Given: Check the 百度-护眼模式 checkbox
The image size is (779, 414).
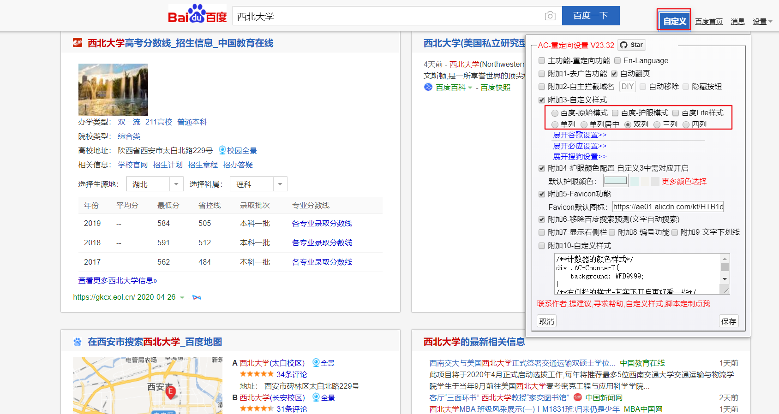Looking at the screenshot, I should click(615, 113).
